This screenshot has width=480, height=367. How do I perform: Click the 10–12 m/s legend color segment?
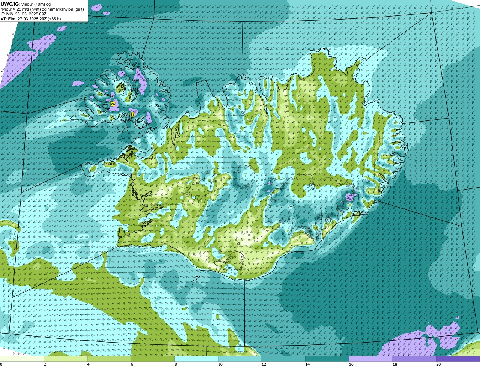(x=240, y=359)
